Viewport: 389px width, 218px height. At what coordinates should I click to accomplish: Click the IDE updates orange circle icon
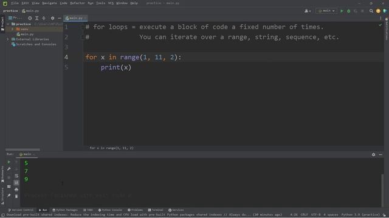point(378,11)
